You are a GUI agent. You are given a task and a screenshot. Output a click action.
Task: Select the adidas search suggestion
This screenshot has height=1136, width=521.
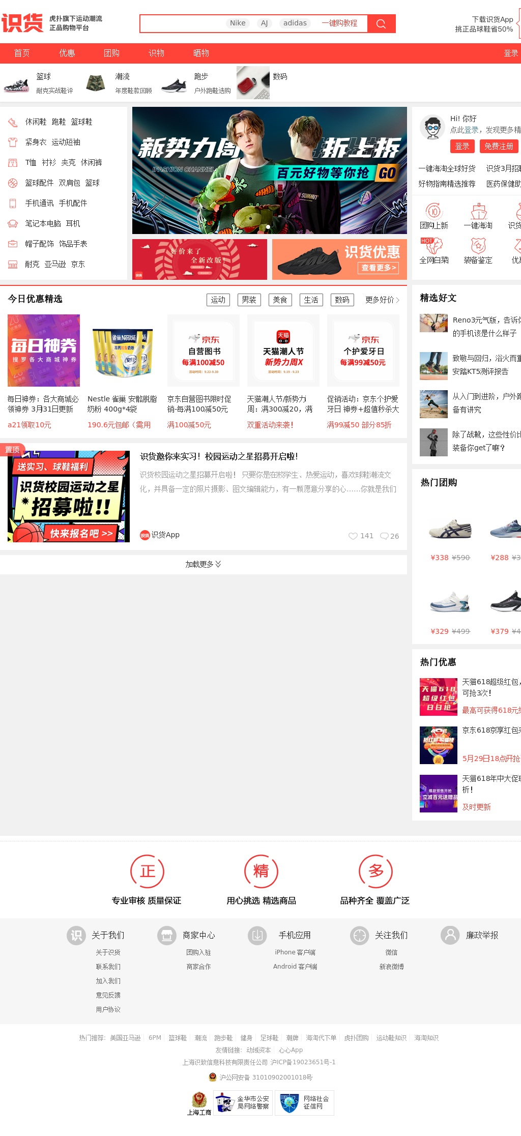295,23
